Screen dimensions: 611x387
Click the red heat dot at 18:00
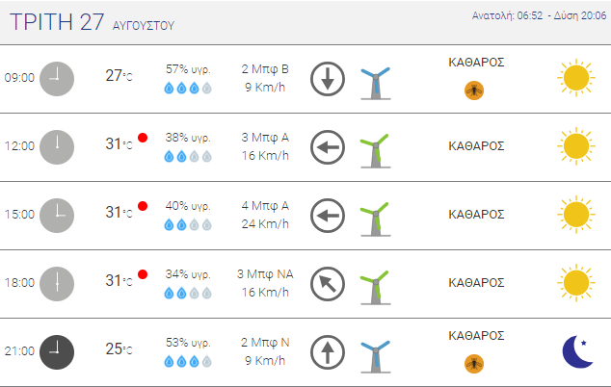click(x=143, y=274)
